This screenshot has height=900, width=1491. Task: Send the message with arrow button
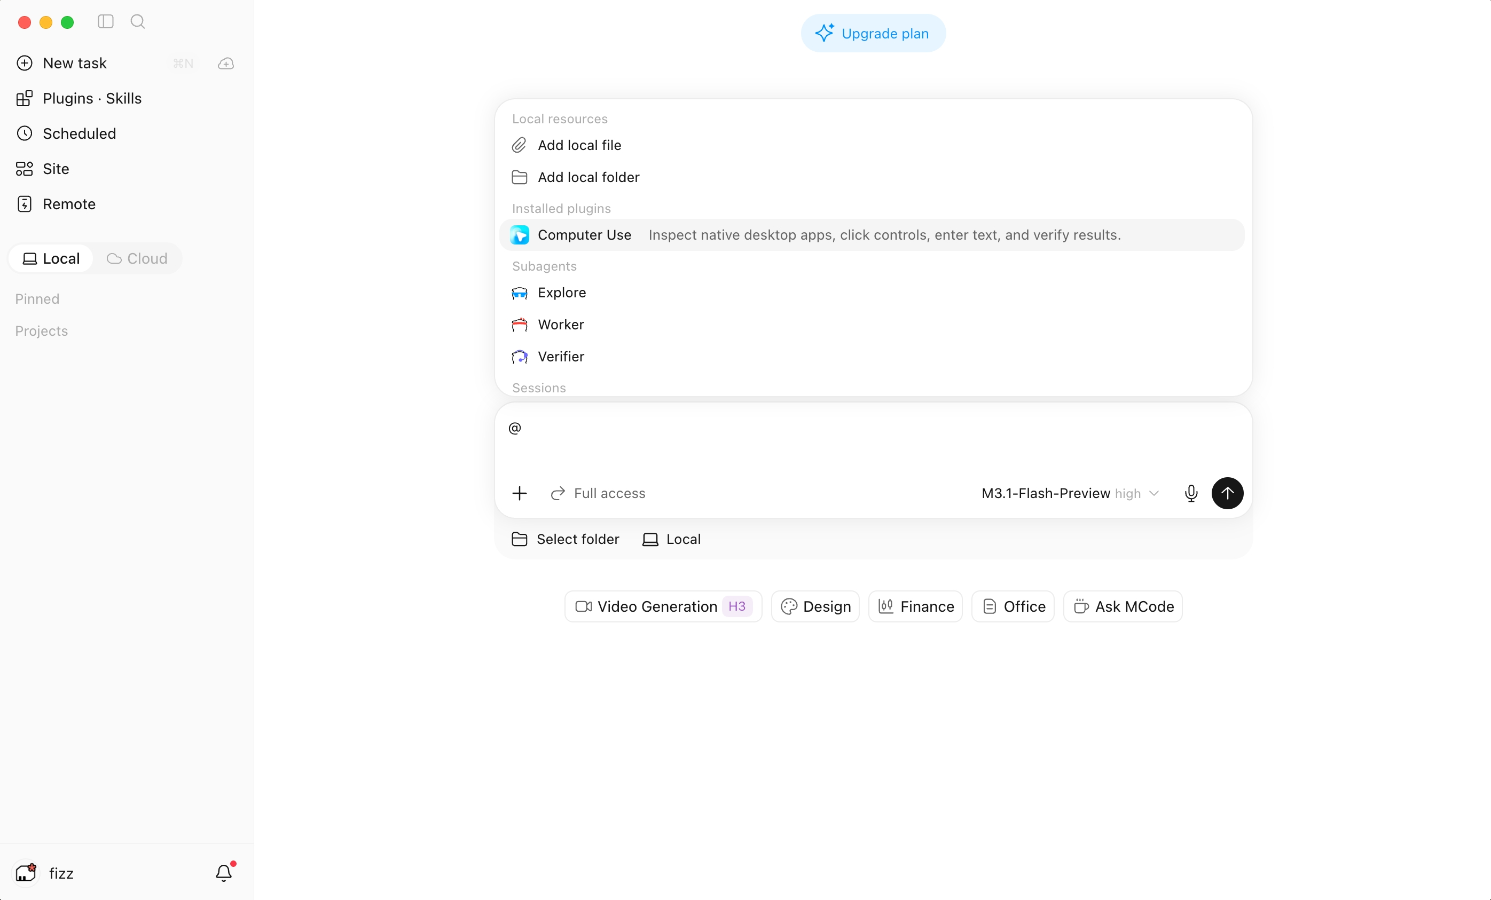1227,493
